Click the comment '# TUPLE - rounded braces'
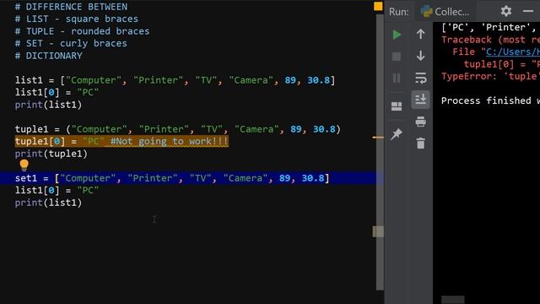 click(83, 31)
